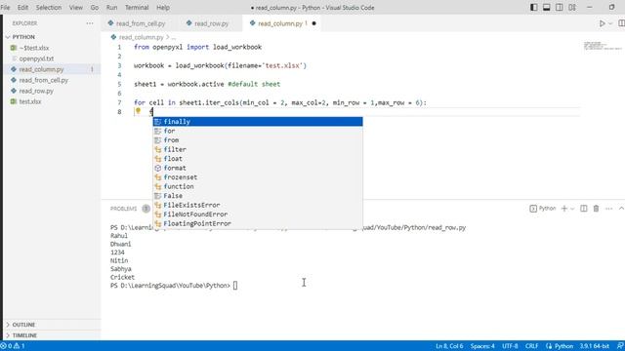This screenshot has height=351, width=625.
Task: Pick 'FloatingPointError' from the suggestions
Action: 258,223
